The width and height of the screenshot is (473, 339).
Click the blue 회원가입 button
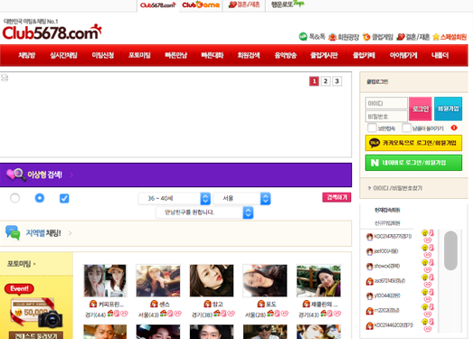point(448,108)
